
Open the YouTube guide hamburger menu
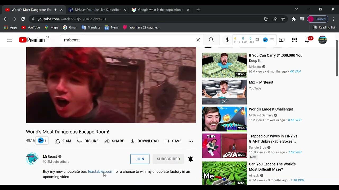[x=10, y=40]
